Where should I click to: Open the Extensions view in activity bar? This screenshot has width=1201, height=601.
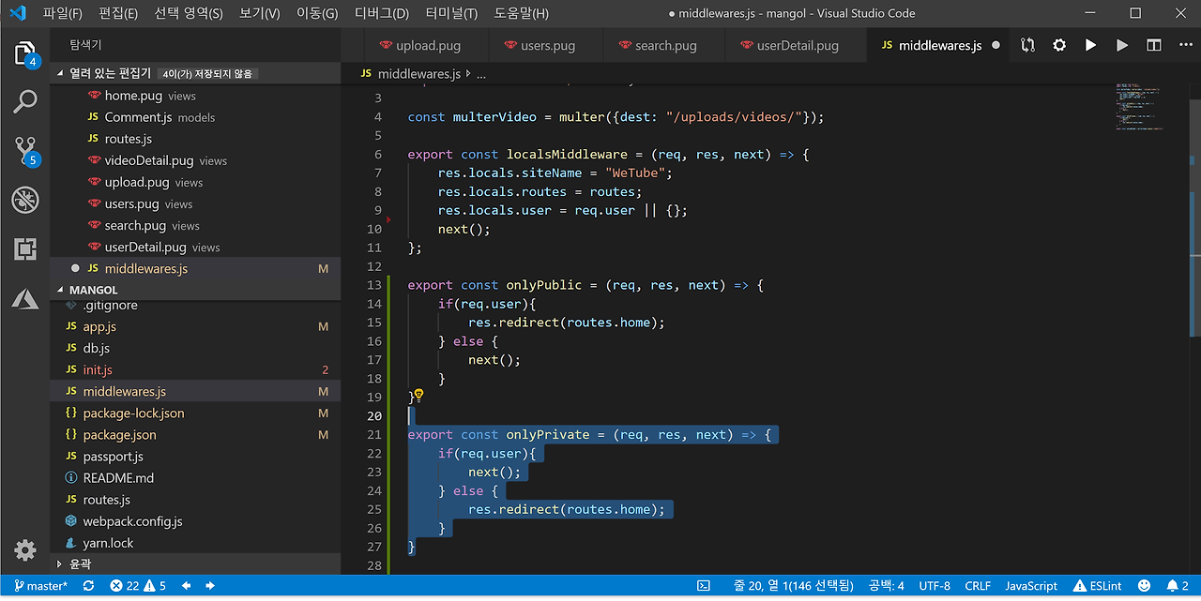point(25,248)
